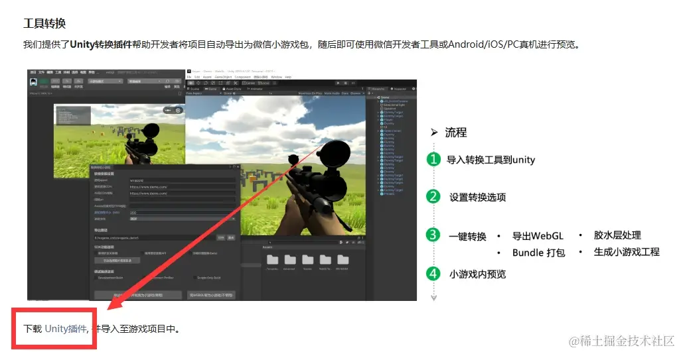
Task: Click DevTools compile refresh icon
Action: [167, 81]
